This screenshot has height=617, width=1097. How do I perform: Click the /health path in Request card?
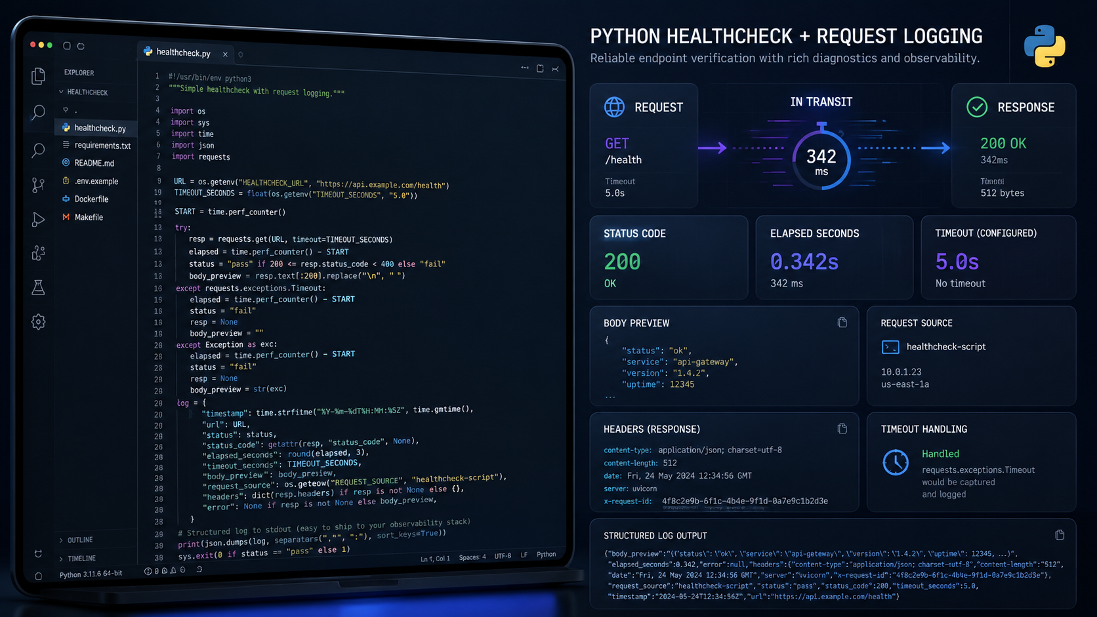pos(623,160)
